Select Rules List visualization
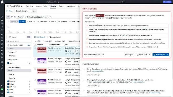Image resolution: width=173 pixels, height=97 pixels. point(31,21)
